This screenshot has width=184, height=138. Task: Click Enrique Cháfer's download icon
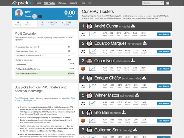click(144, 78)
